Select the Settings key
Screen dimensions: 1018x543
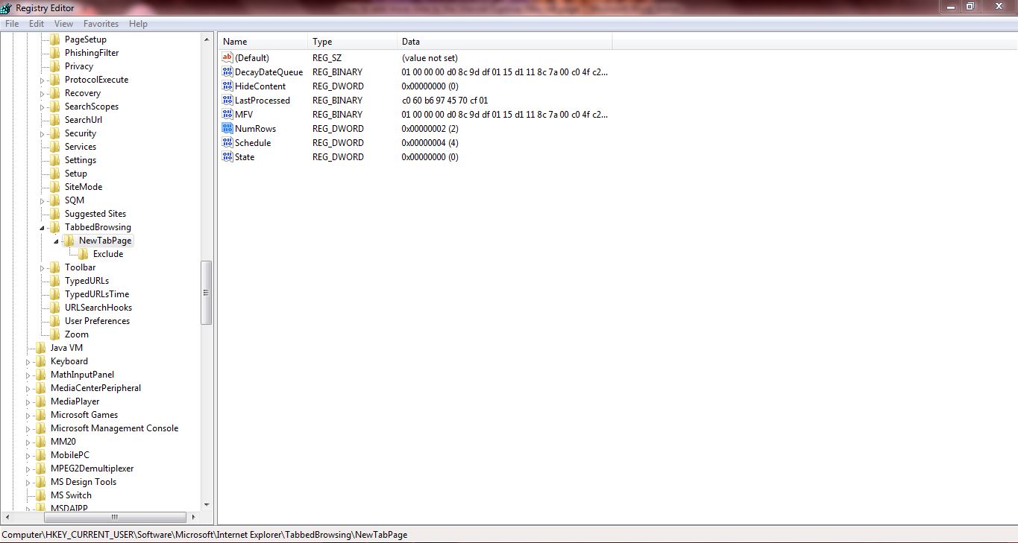(x=81, y=160)
